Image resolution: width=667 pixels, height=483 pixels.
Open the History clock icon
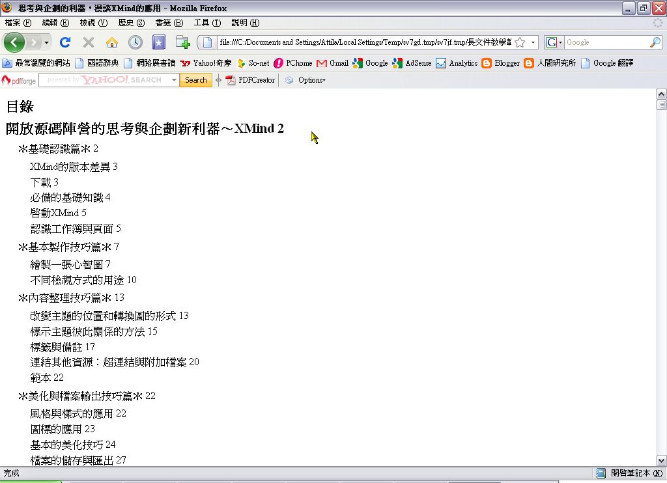[135, 42]
